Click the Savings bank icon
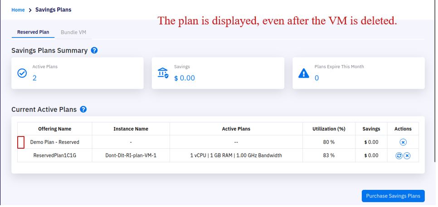 click(x=163, y=73)
